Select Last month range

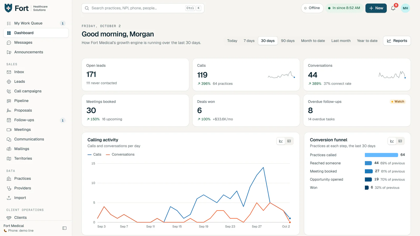click(x=341, y=41)
